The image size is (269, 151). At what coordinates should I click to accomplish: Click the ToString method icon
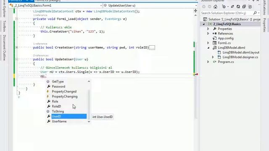coord(48,111)
